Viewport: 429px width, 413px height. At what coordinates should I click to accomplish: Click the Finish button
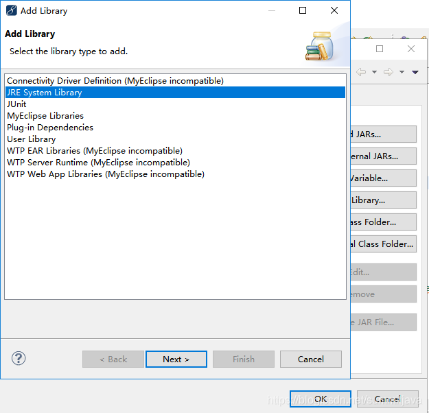244,359
